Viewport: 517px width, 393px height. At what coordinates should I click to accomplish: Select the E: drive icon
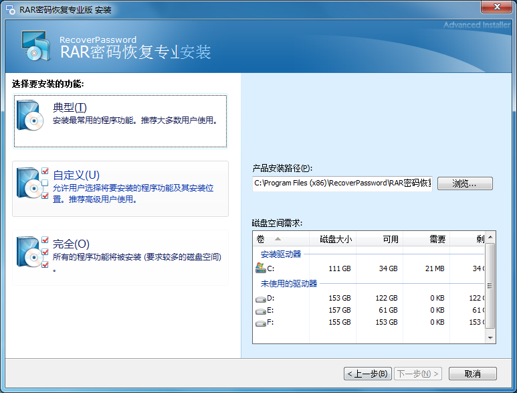(261, 311)
